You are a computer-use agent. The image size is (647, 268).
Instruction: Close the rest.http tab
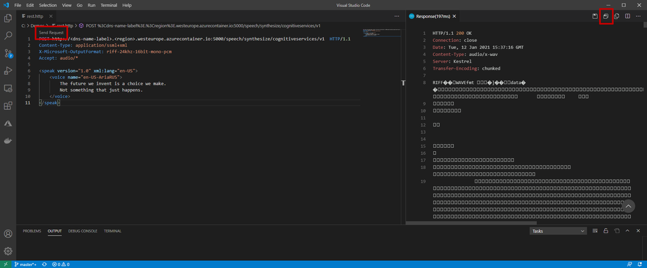click(x=51, y=16)
